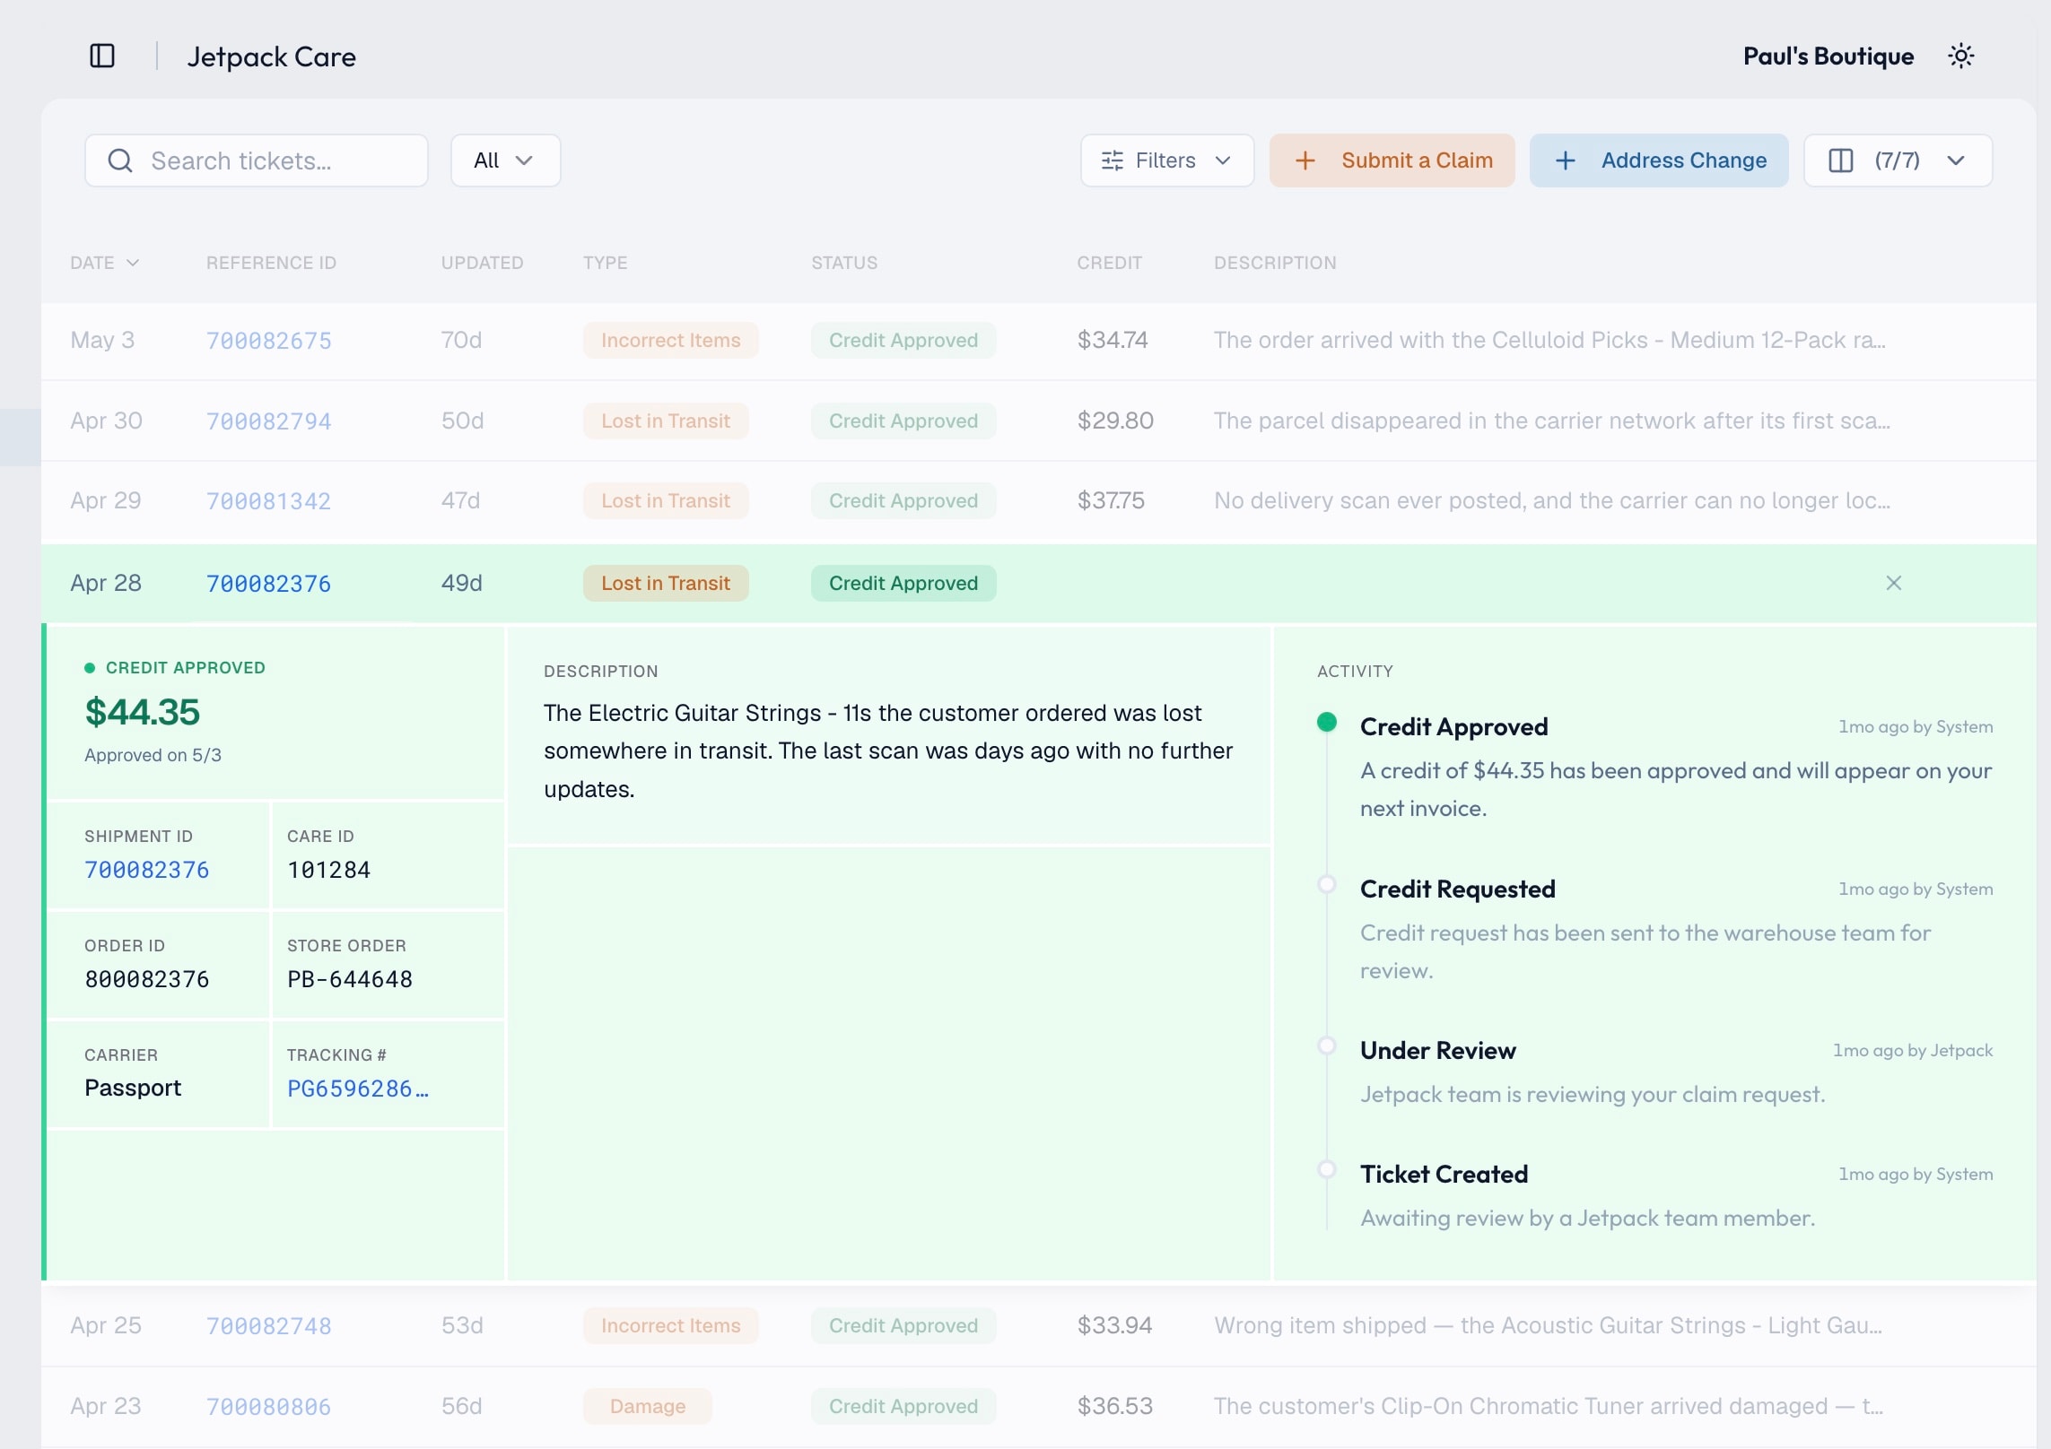2051x1449 pixels.
Task: Click Credit Approved status in Apr 28 row
Action: [x=903, y=584]
